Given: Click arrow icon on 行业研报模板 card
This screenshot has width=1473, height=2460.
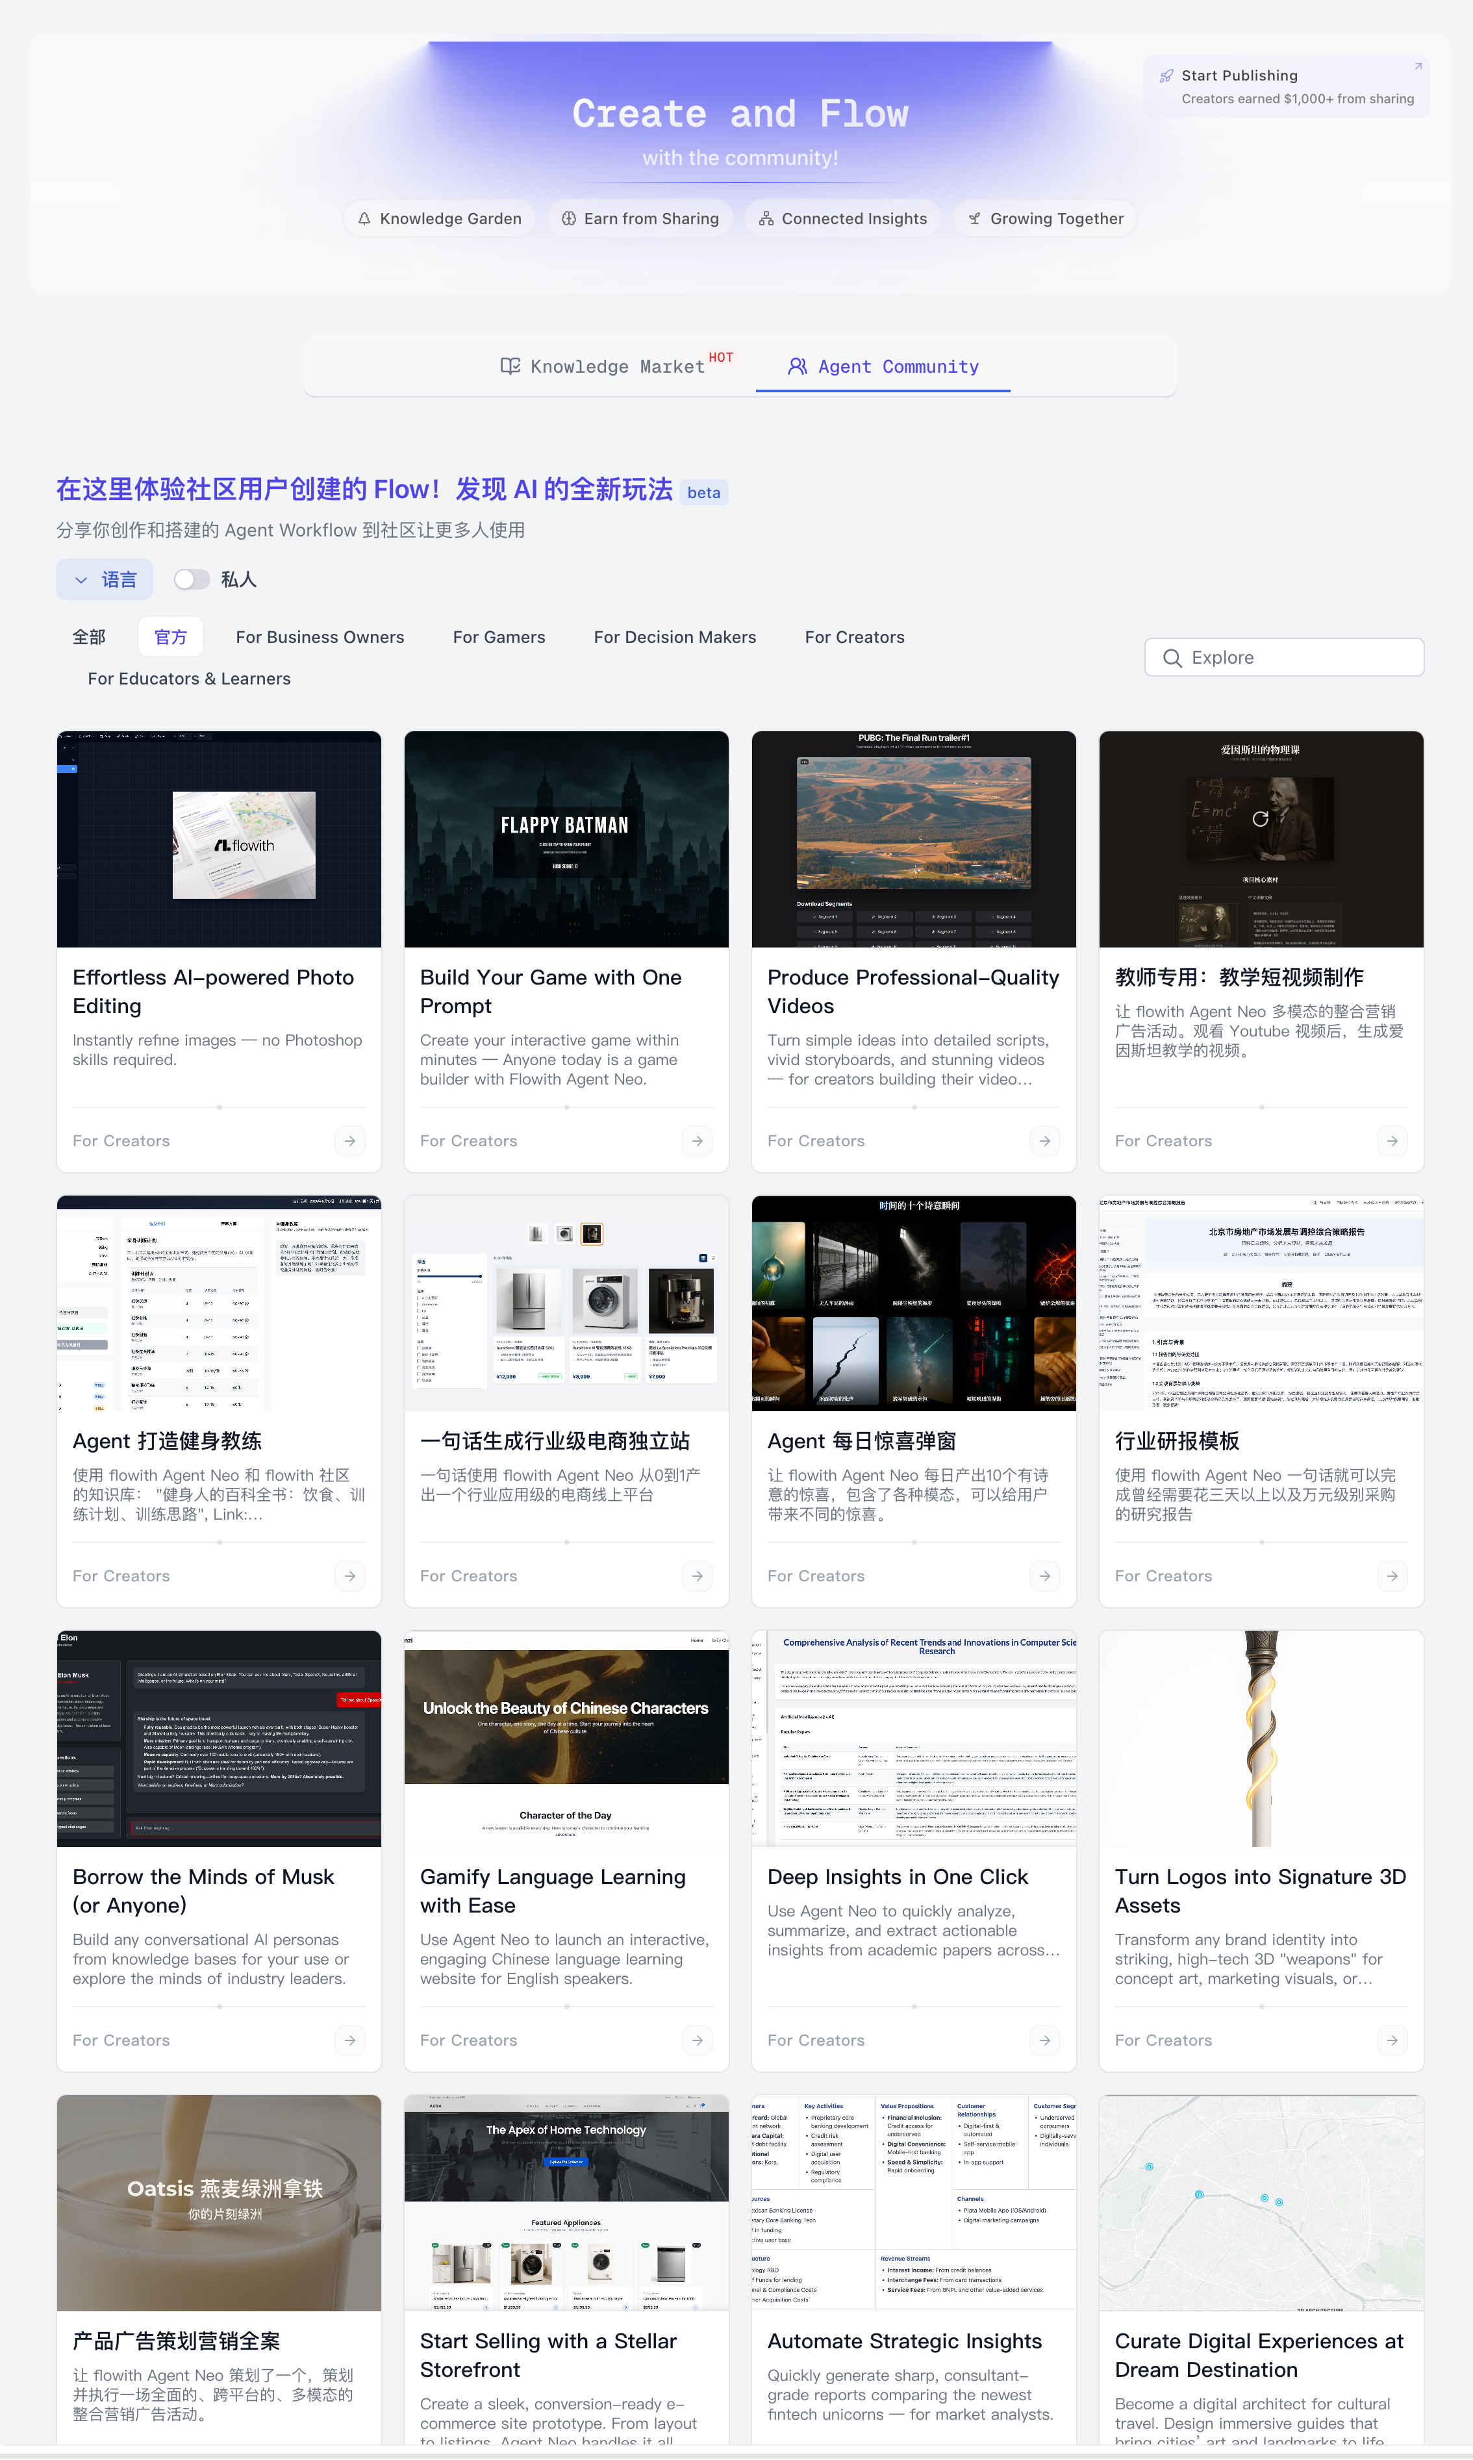Looking at the screenshot, I should 1392,1576.
